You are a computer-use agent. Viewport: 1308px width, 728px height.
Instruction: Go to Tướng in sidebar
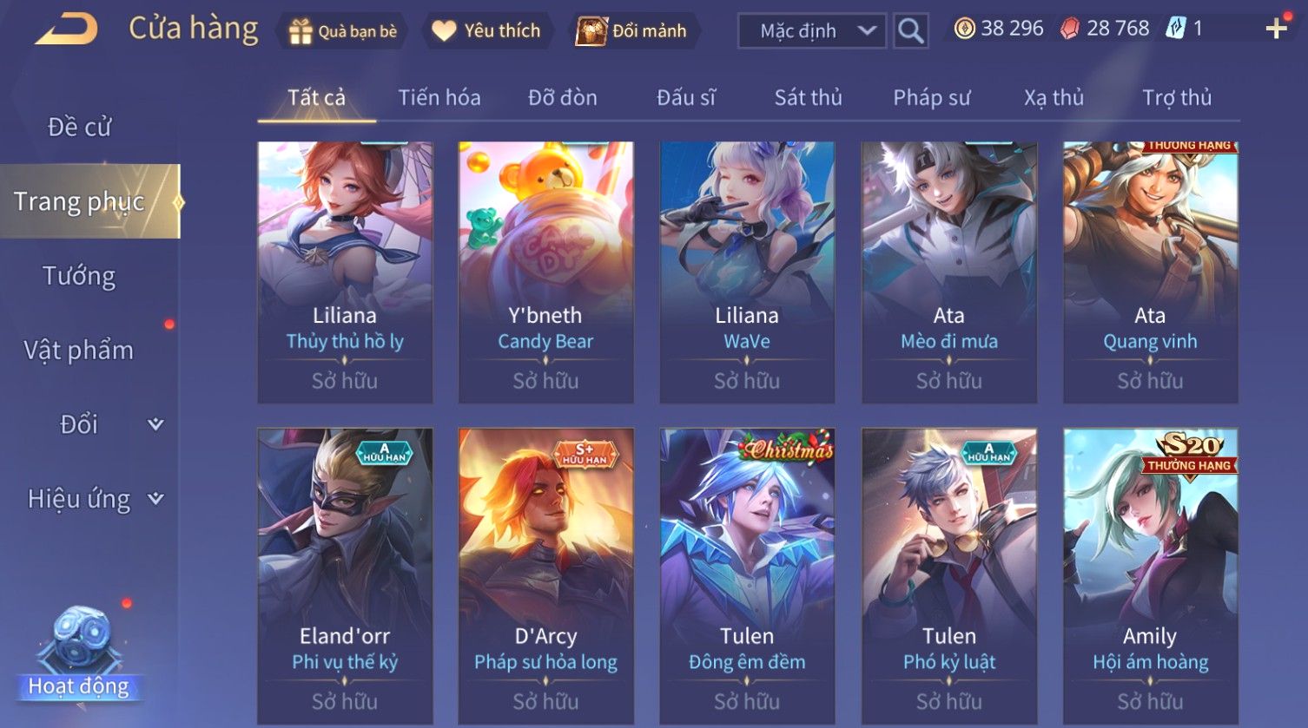pos(79,276)
